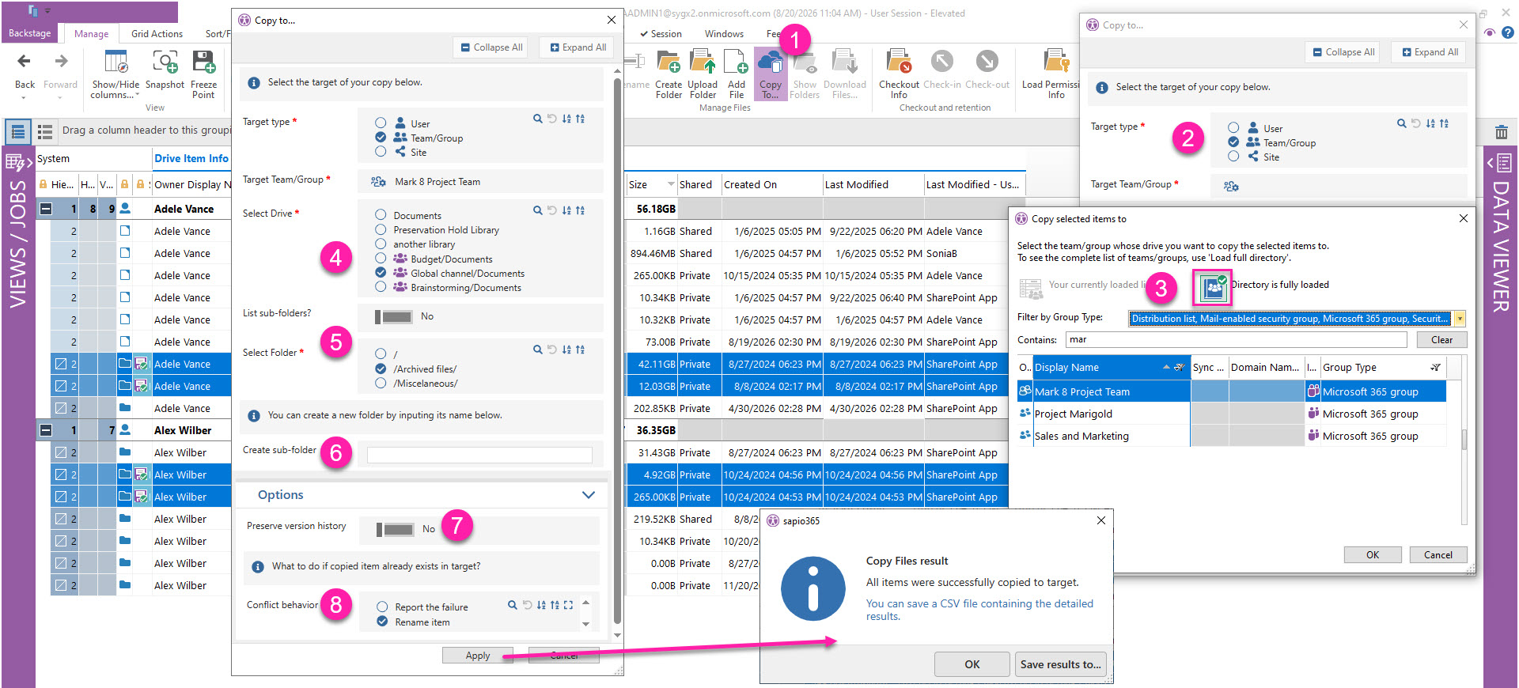Viewport: 1519px width, 688px height.
Task: Click the Back arrow in the ribbon
Action: [x=25, y=61]
